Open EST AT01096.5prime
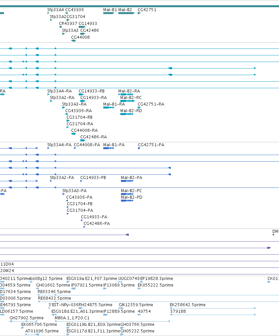The height and width of the screenshot is (336, 279). (42, 331)
